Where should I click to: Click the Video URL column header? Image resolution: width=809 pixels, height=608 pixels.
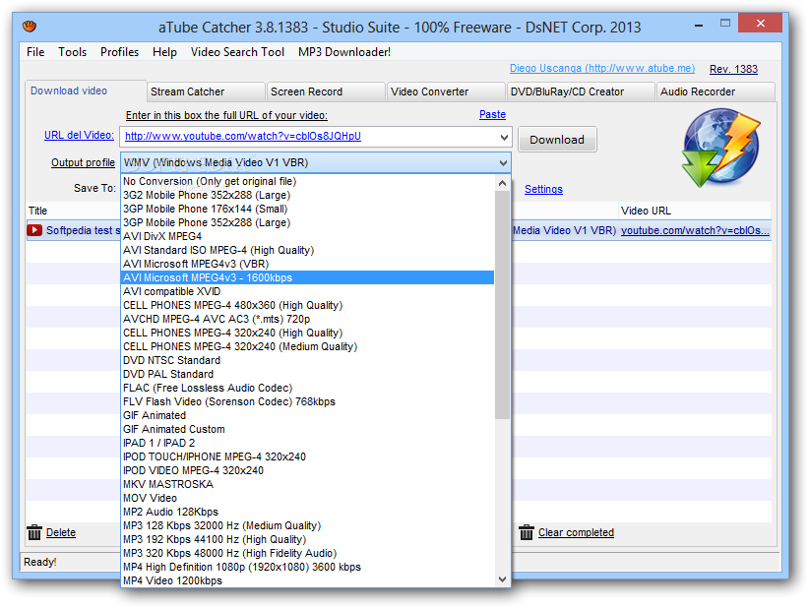tap(695, 211)
